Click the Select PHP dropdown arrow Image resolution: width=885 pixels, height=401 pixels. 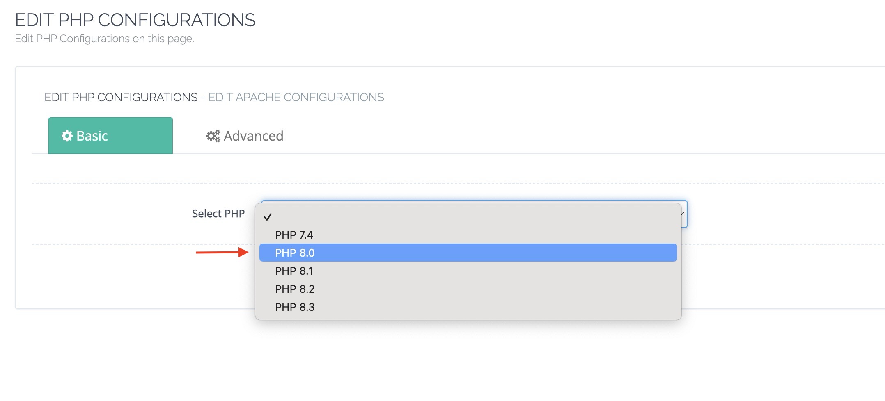(x=683, y=214)
